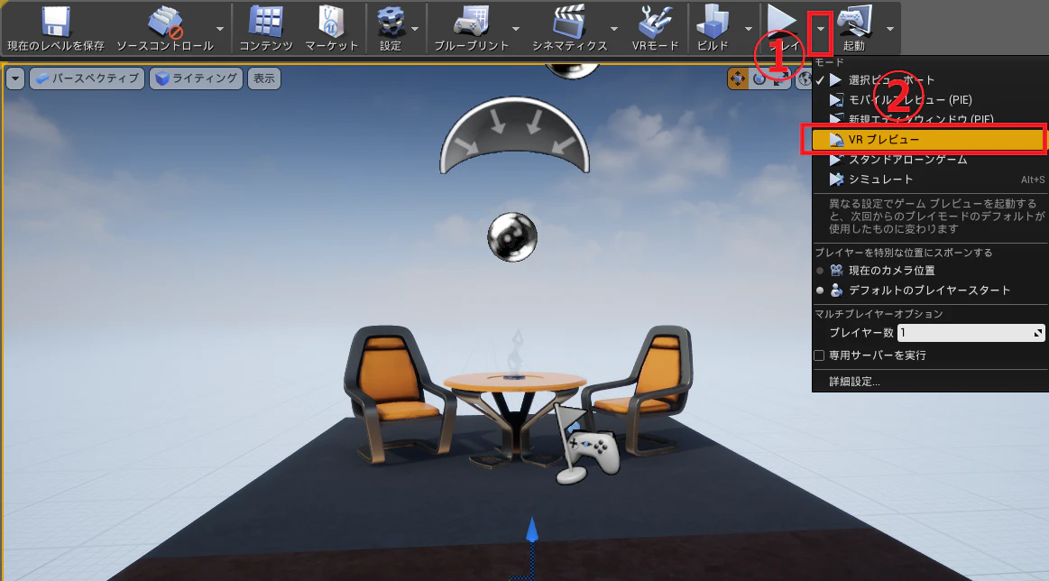This screenshot has height=581, width=1049.
Task: Click the プレイヤー数 number field
Action: (x=971, y=333)
